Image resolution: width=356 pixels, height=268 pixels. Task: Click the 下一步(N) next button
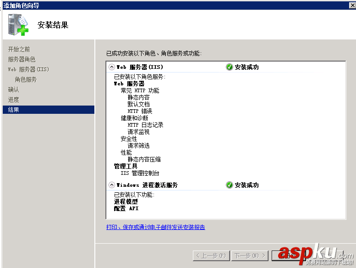click(250, 256)
